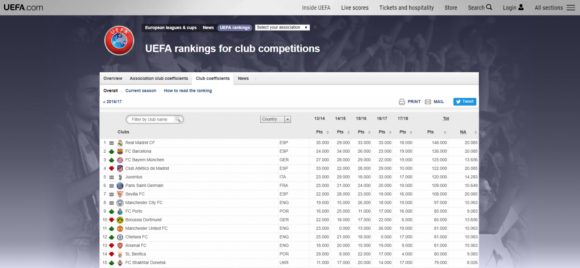580x268 pixels.
Task: Open How to read the ranking
Action: tap(188, 91)
